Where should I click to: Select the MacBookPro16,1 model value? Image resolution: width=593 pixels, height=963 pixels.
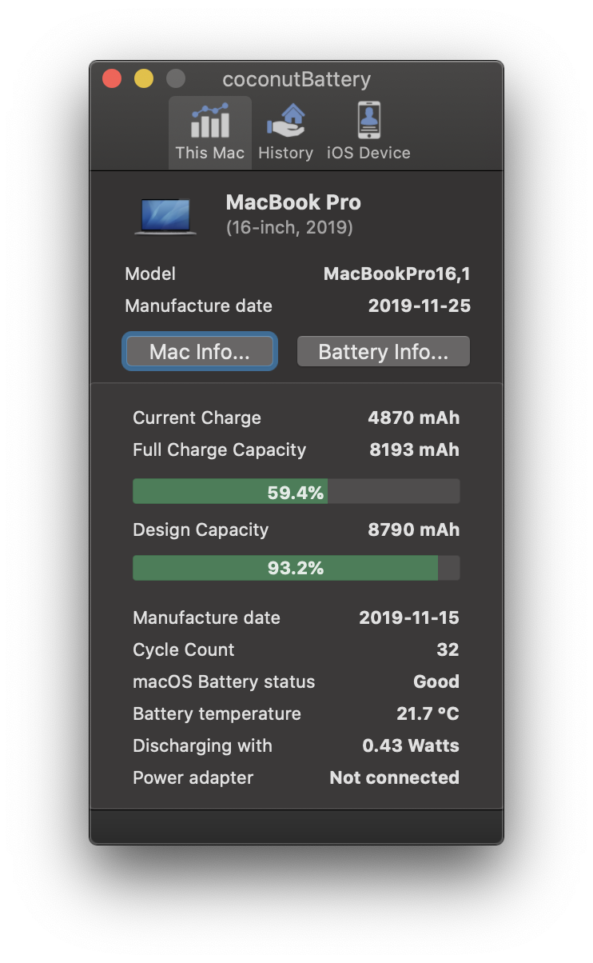pos(397,274)
